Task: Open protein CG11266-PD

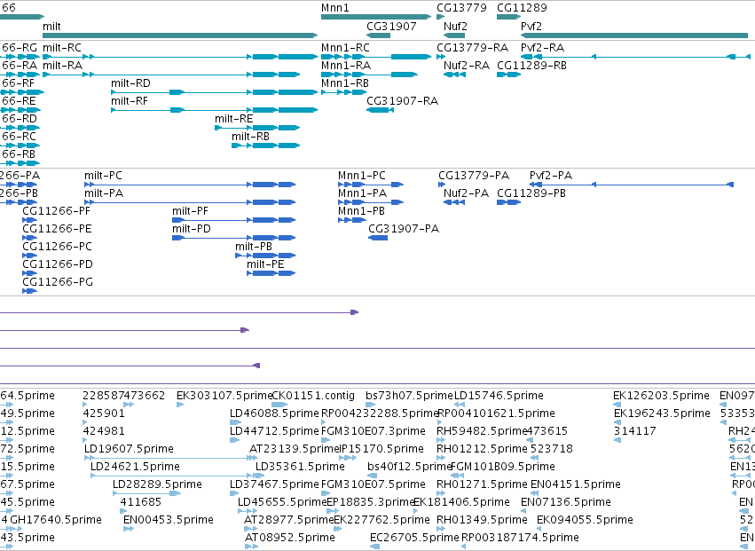Action: point(58,265)
